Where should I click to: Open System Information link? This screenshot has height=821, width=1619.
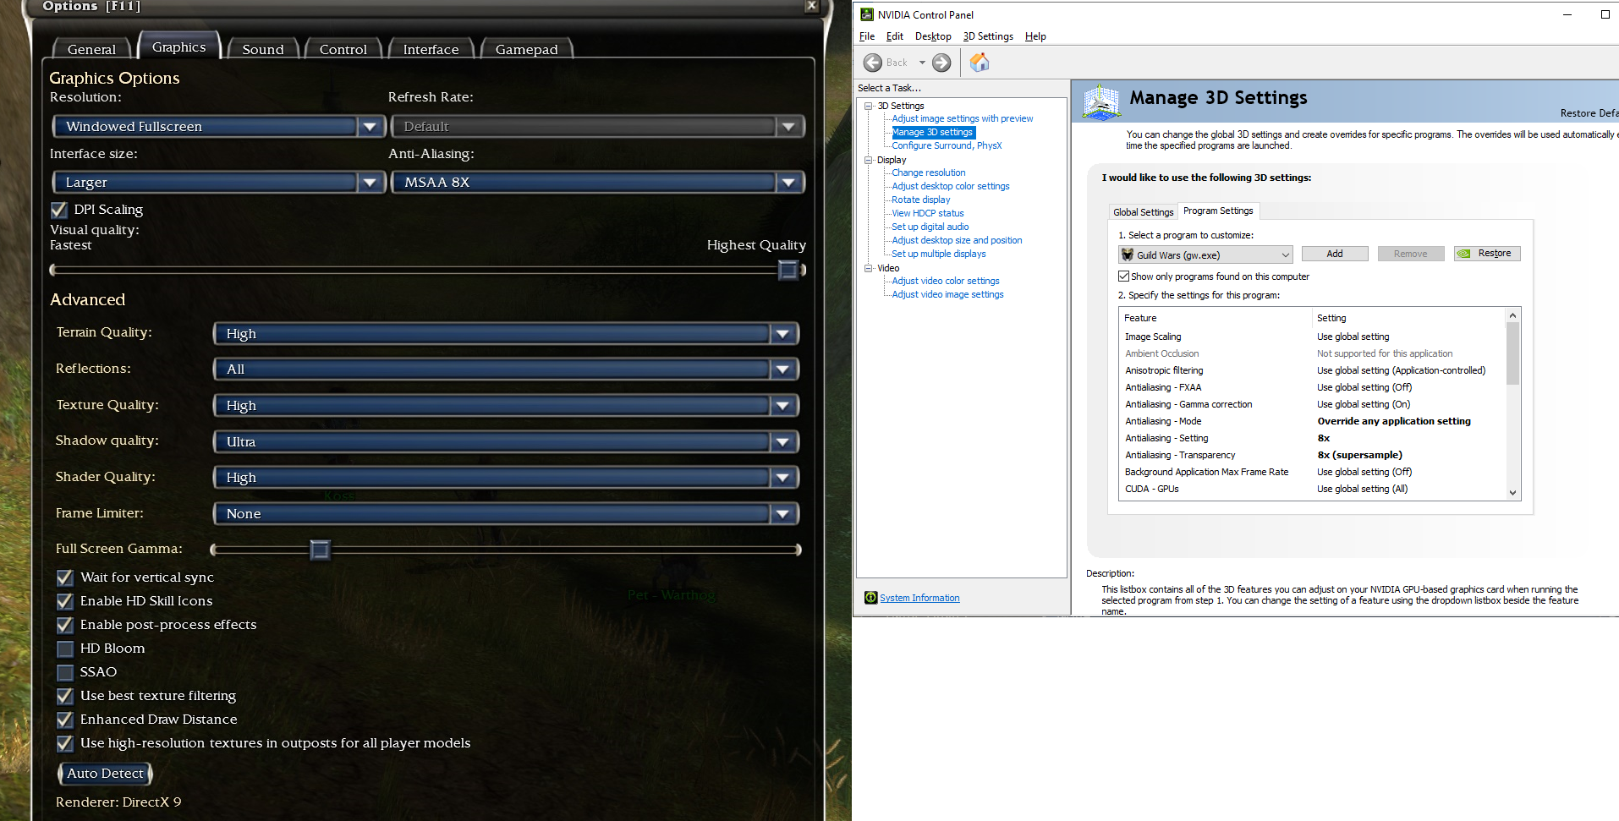[919, 598]
